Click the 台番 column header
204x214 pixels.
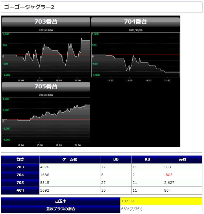coord(20,159)
